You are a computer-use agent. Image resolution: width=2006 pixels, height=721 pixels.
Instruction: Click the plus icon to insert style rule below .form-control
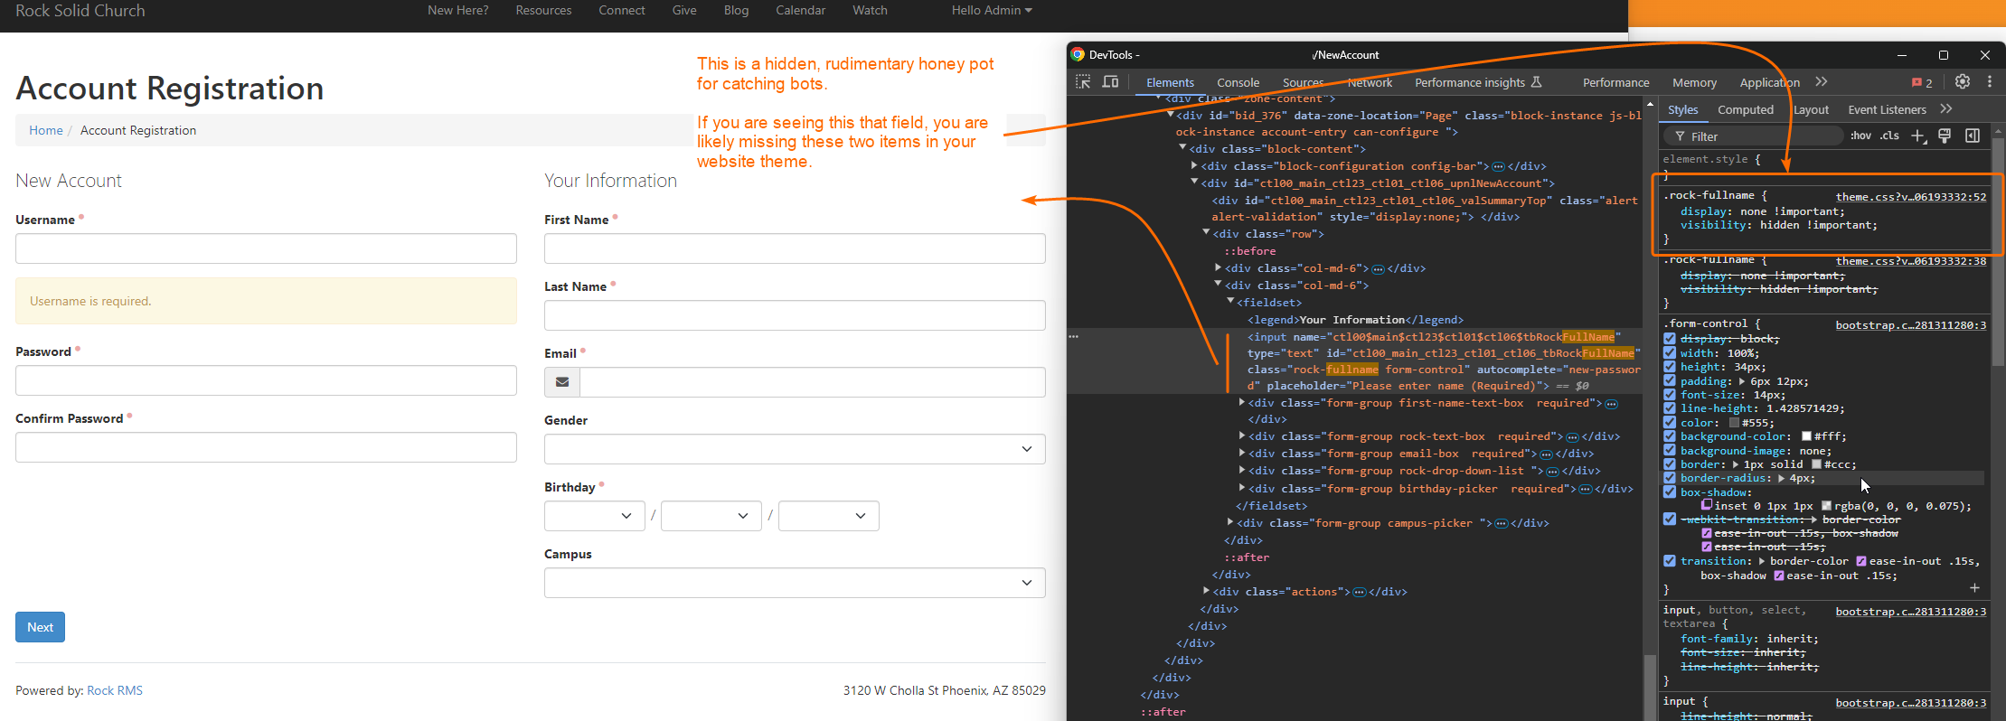coord(1974,588)
